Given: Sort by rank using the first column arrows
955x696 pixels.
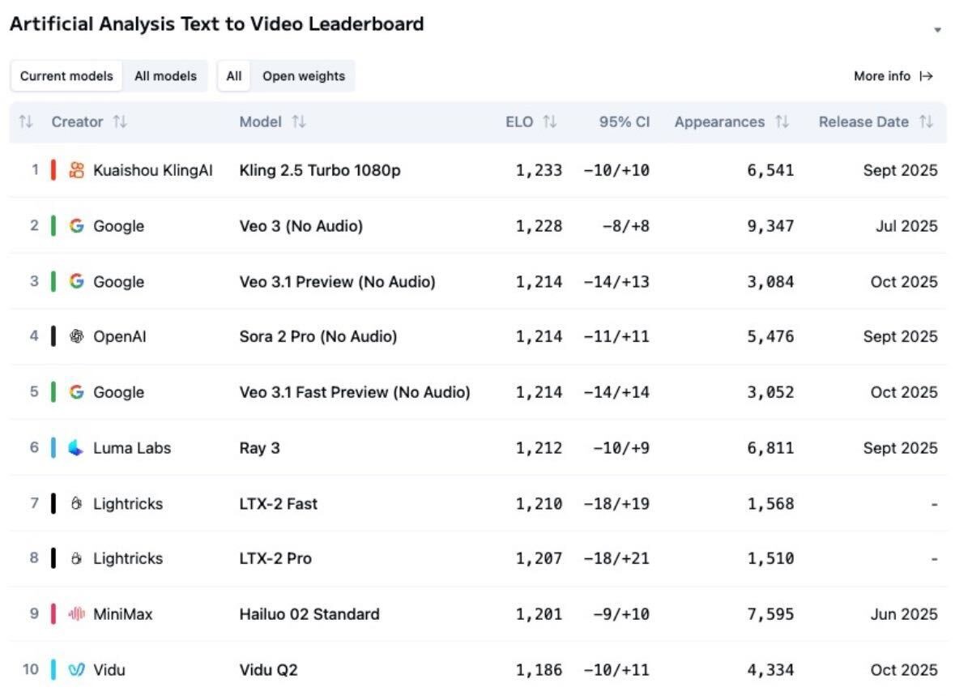Looking at the screenshot, I should [x=26, y=122].
